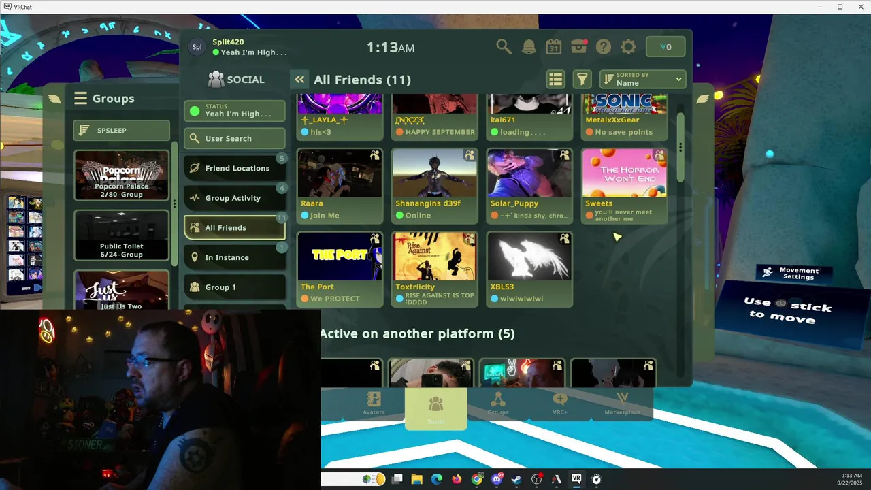Open the gift box inventory icon
Screen dimensions: 871x490
579,46
